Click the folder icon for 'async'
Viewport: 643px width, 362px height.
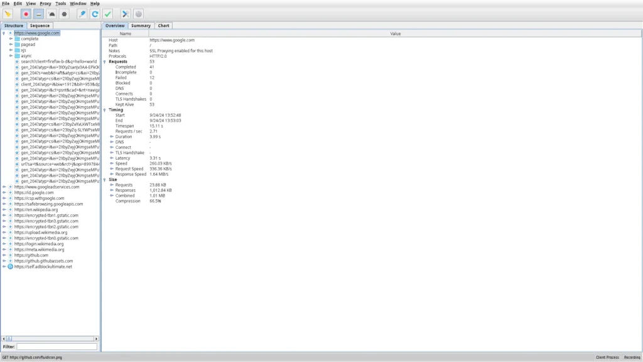point(17,56)
